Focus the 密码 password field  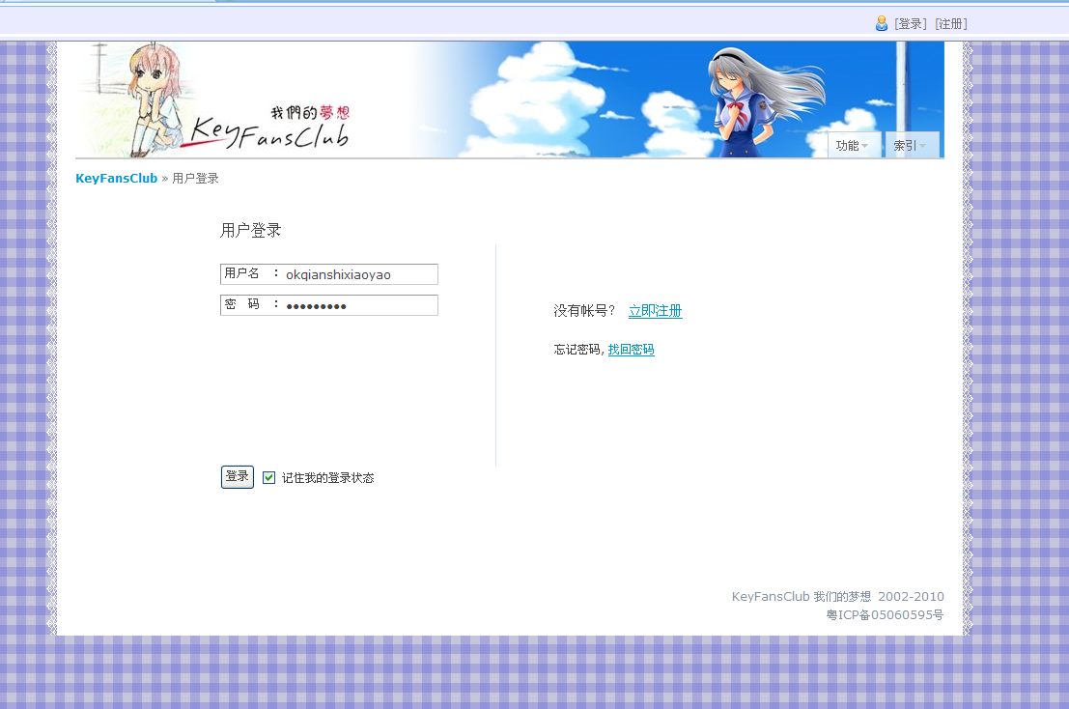(329, 304)
